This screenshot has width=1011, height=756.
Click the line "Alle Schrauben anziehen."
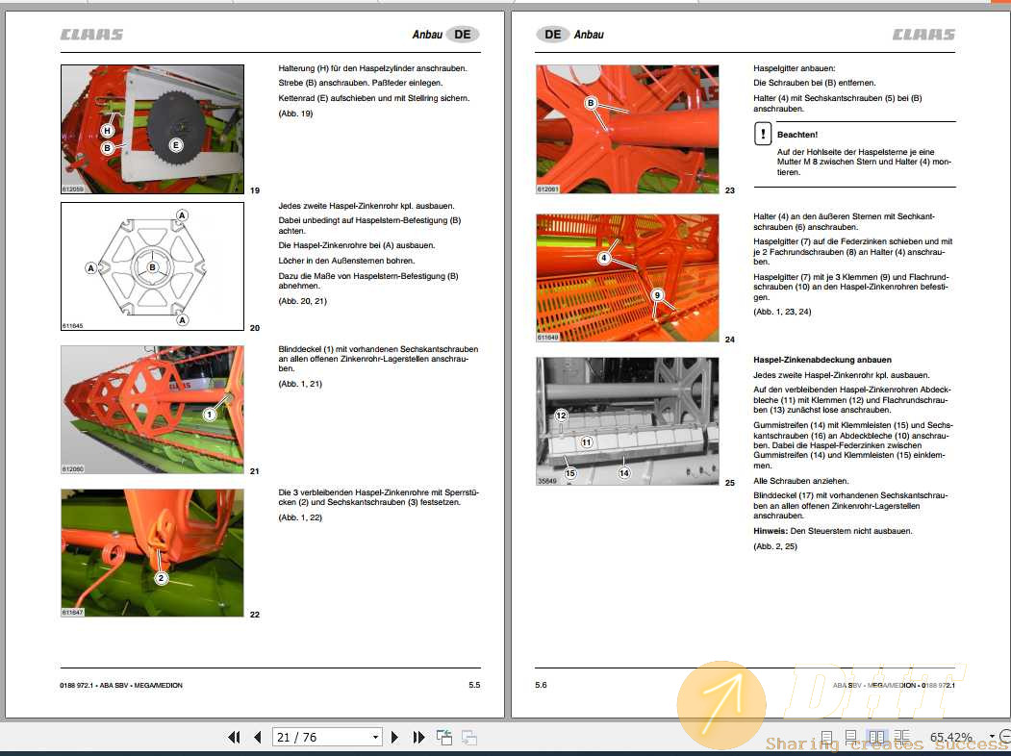click(801, 481)
